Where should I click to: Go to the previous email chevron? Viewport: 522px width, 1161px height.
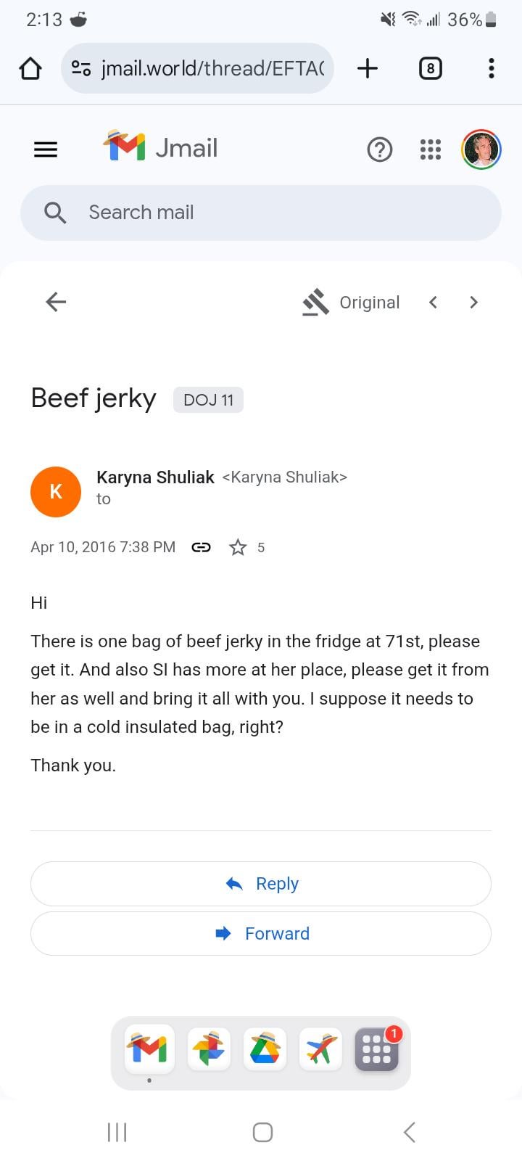(x=433, y=302)
